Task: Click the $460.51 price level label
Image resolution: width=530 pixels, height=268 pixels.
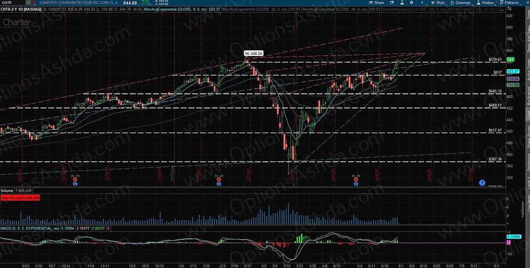Action: coord(495,105)
